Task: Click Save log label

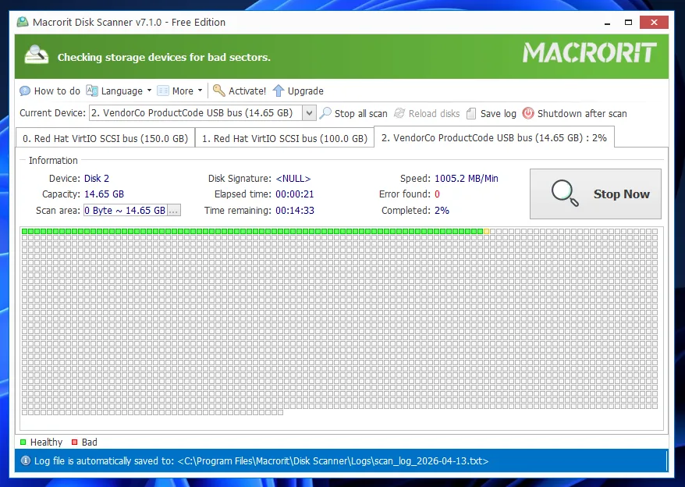Action: click(x=499, y=114)
